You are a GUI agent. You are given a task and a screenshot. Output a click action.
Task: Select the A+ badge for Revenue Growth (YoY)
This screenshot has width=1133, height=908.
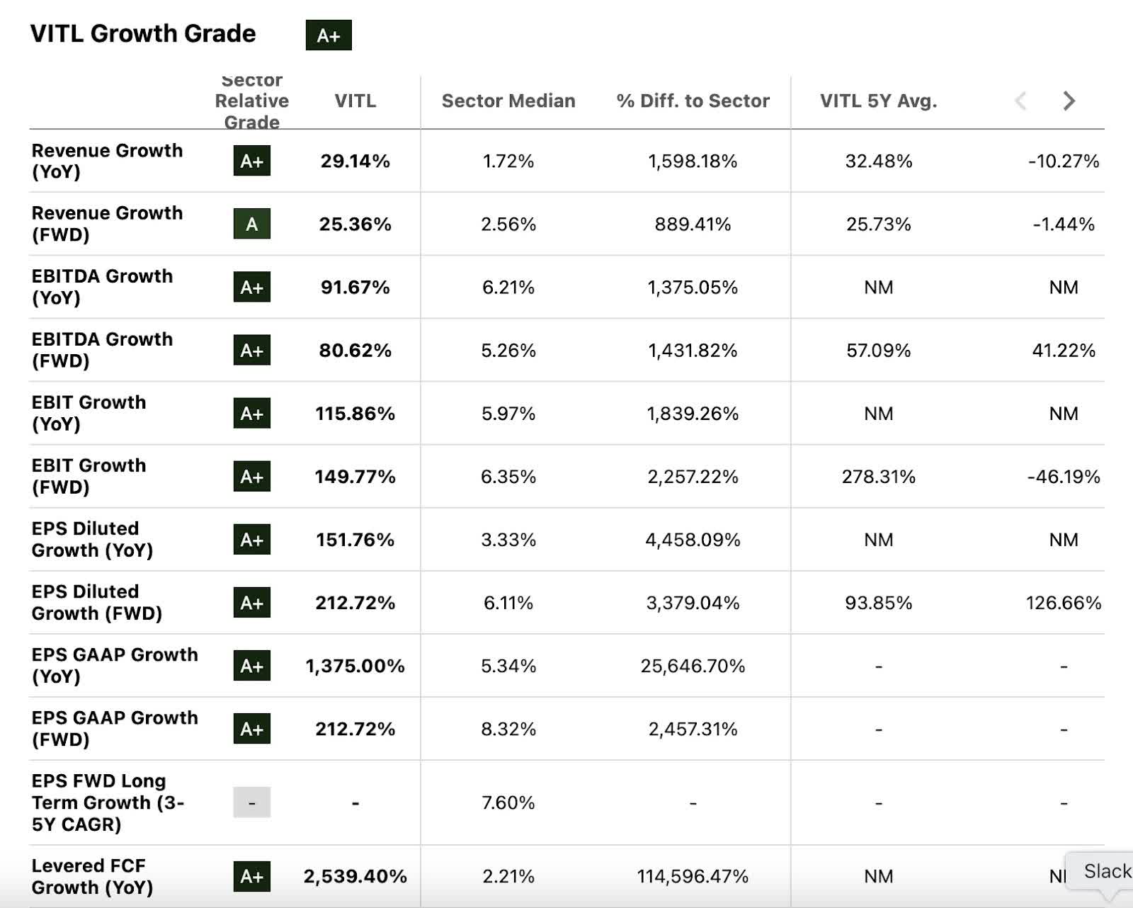(x=251, y=161)
